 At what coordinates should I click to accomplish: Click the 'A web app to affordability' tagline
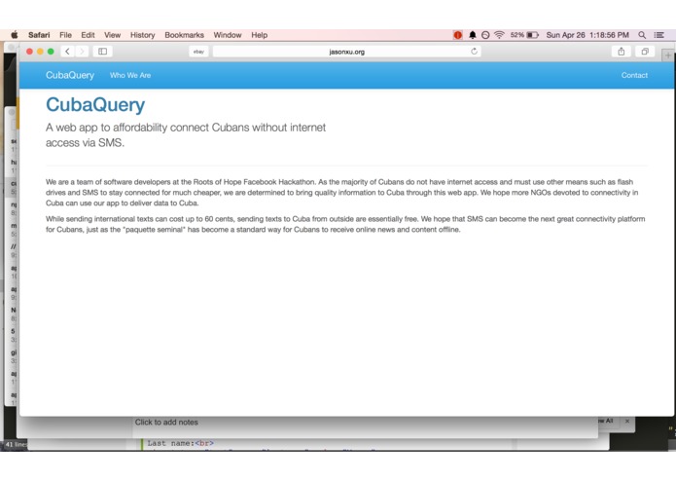[x=186, y=135]
